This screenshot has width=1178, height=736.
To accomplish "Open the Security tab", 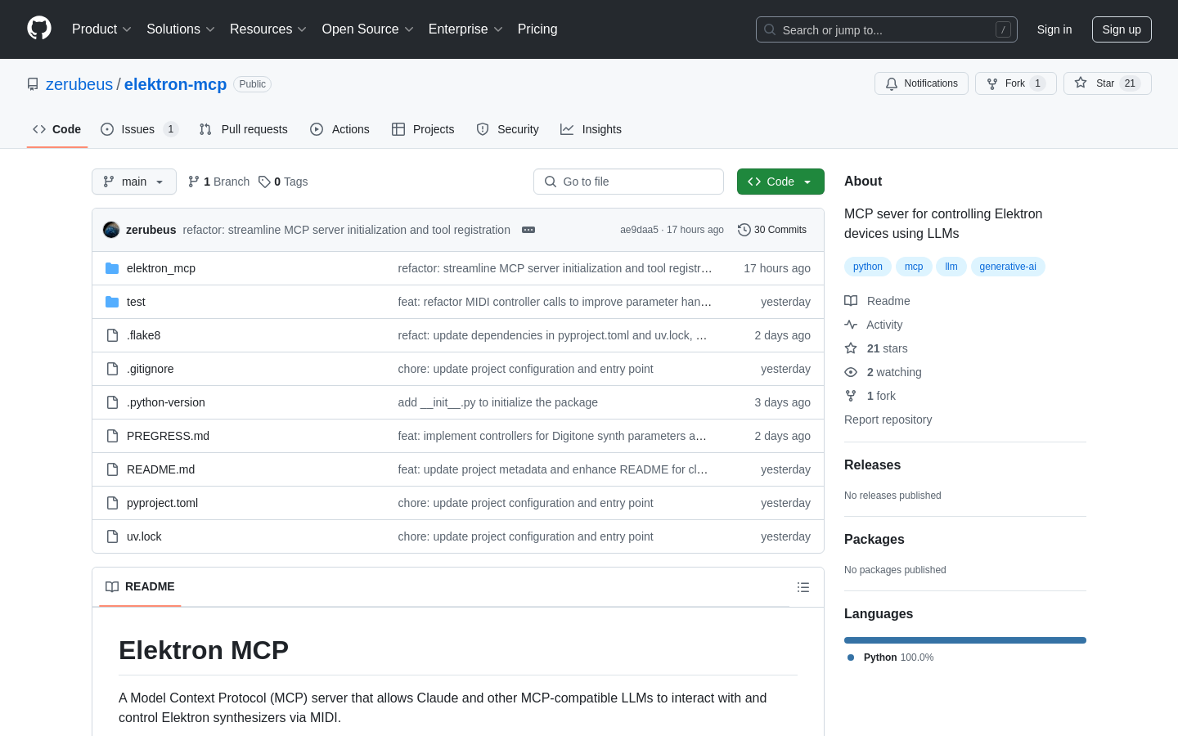I will (507, 129).
